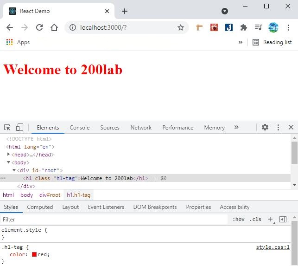Open the ellipsis actions on h1 row
The width and height of the screenshot is (298, 266).
click(3, 178)
